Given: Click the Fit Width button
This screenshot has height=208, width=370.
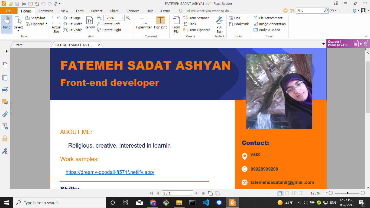Looking at the screenshot, I should point(73,24).
